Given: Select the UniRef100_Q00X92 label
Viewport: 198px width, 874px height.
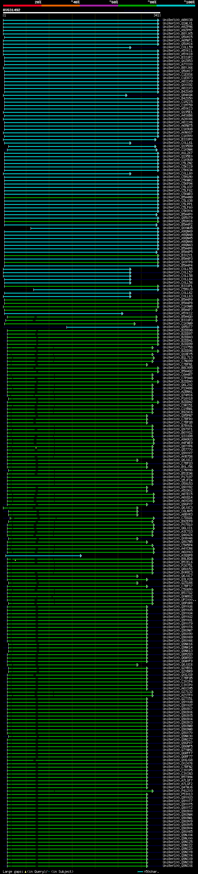Looking at the screenshot, I should click(178, 85).
